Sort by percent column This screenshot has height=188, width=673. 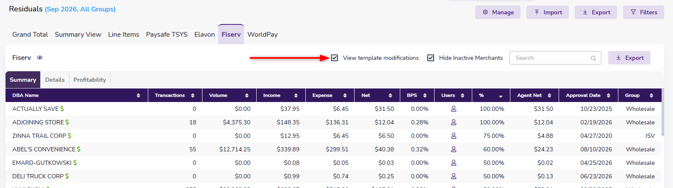pyautogui.click(x=501, y=96)
